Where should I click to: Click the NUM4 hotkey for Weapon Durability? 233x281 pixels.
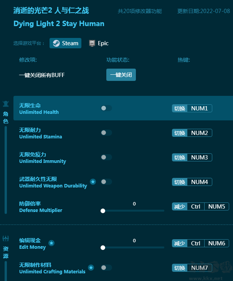[x=200, y=182]
